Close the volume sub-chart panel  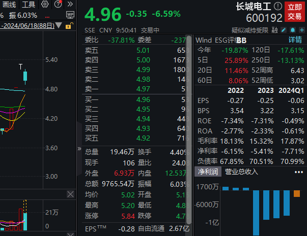(x=70, y=194)
